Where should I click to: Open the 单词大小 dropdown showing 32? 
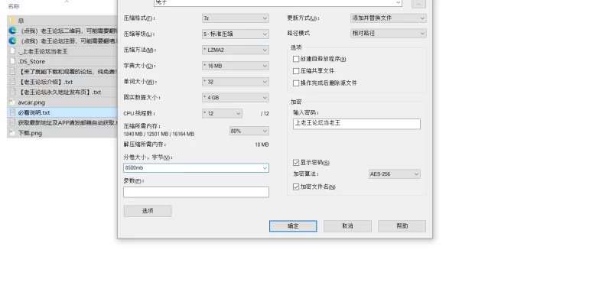click(x=236, y=82)
